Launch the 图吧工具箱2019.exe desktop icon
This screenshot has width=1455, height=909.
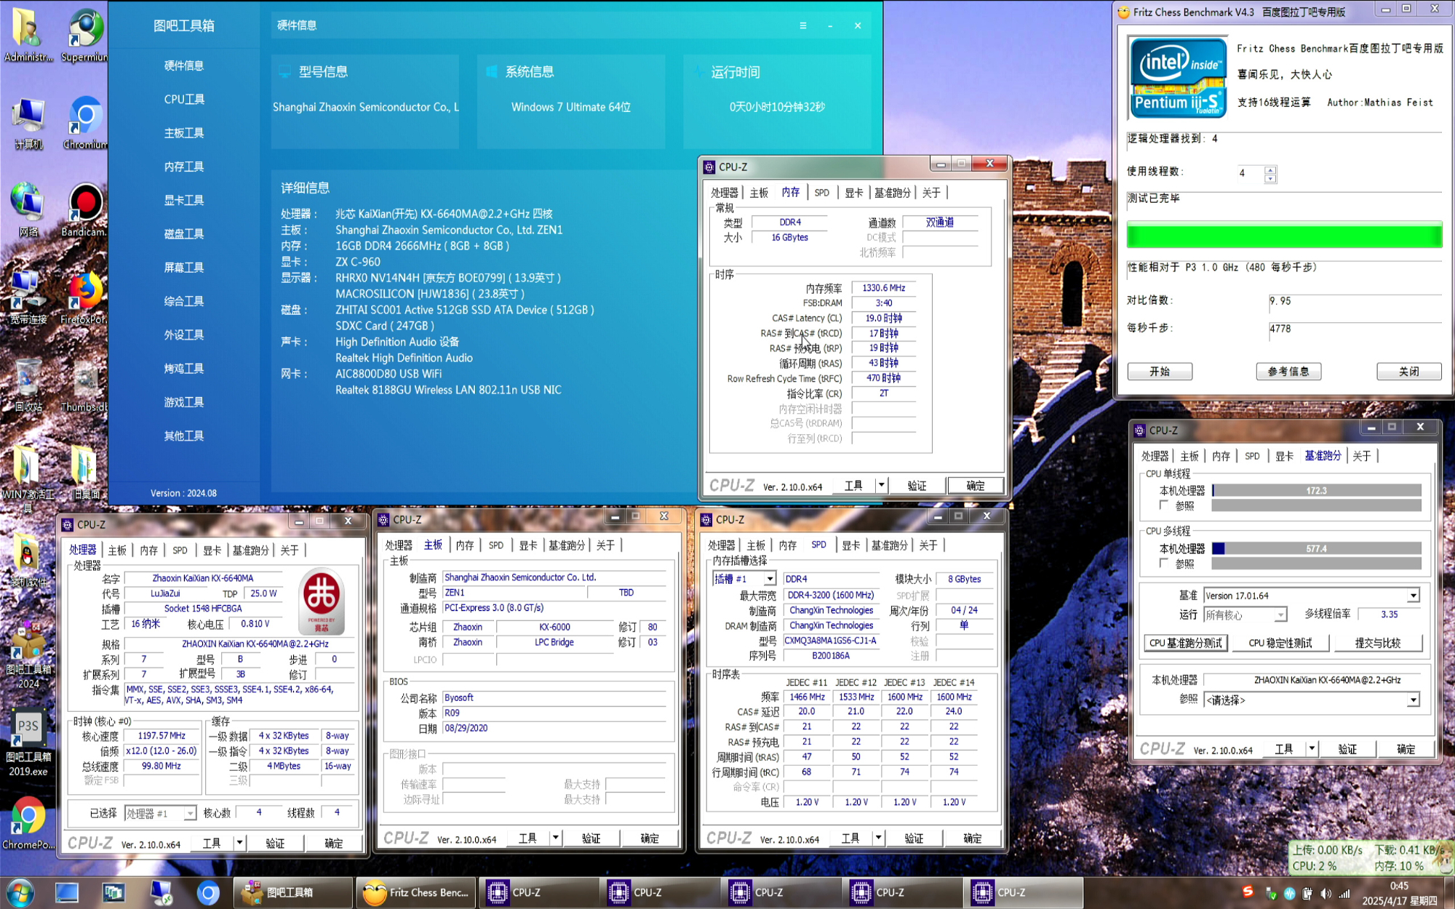point(28,742)
